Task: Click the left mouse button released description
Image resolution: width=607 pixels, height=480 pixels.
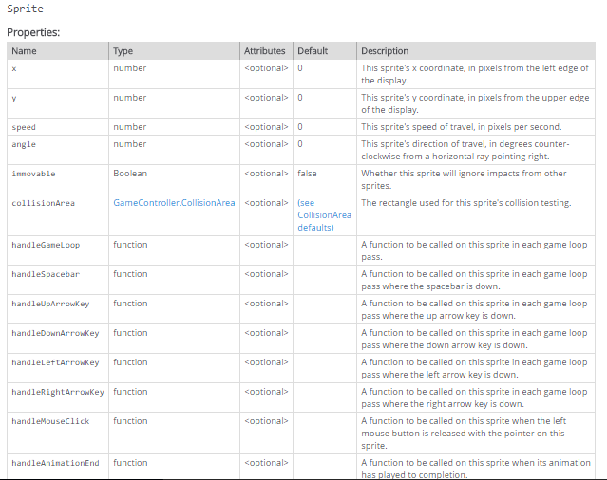Action: [464, 434]
